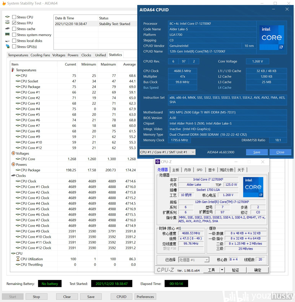295x302 pixels.
Task: Click the CPU-Z purple chip title icon
Action: [158, 162]
